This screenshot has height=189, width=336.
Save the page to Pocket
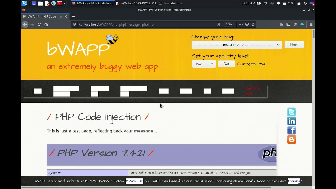click(x=247, y=24)
